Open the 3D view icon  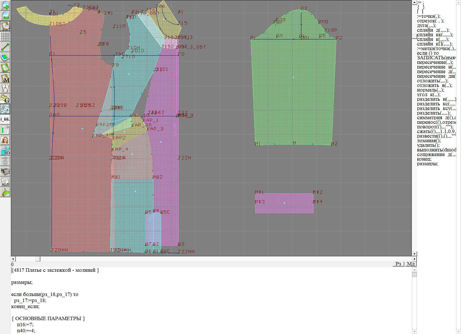(x=5, y=151)
